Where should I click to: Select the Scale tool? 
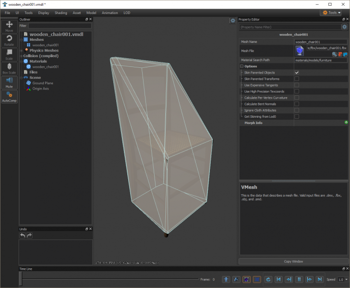click(9, 55)
